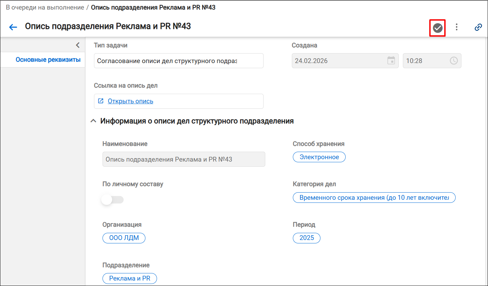Viewport: 488px width, 286px height.
Task: Click the Электронное storage method chip
Action: [x=319, y=157]
